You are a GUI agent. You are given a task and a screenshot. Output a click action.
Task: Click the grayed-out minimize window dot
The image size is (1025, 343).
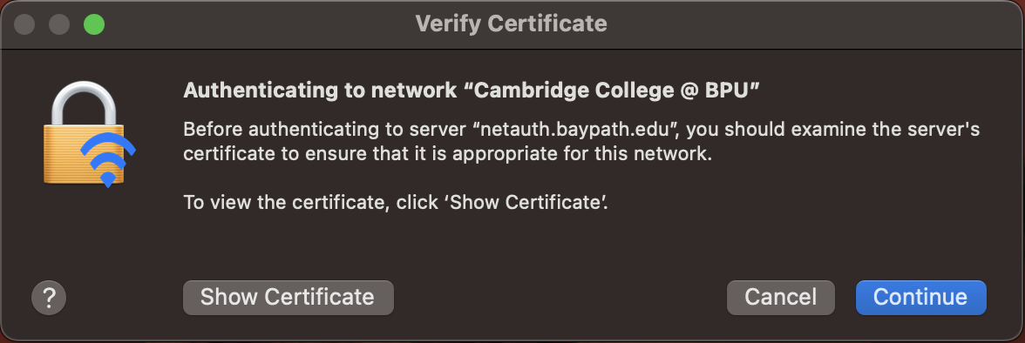(59, 25)
